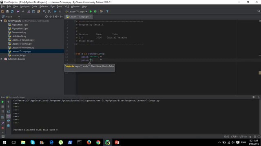Run the program with the green toolbar play button
Screen dimensions: 261x146
pyautogui.click(x=91, y=11)
